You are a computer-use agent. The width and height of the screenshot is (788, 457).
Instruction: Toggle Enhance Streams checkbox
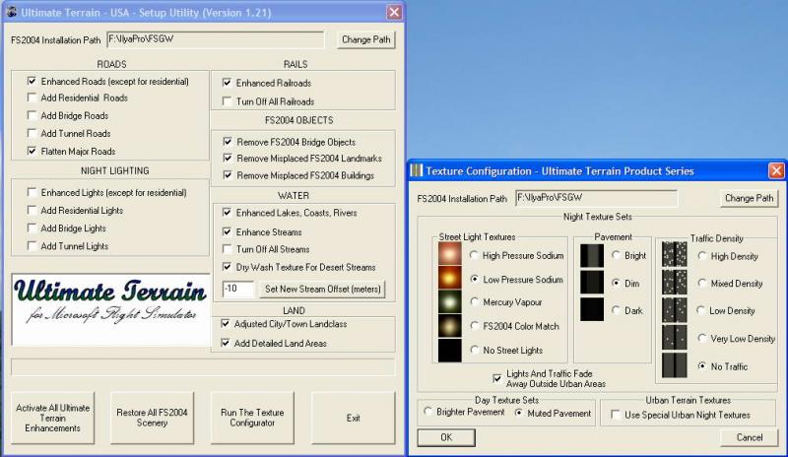pos(228,231)
